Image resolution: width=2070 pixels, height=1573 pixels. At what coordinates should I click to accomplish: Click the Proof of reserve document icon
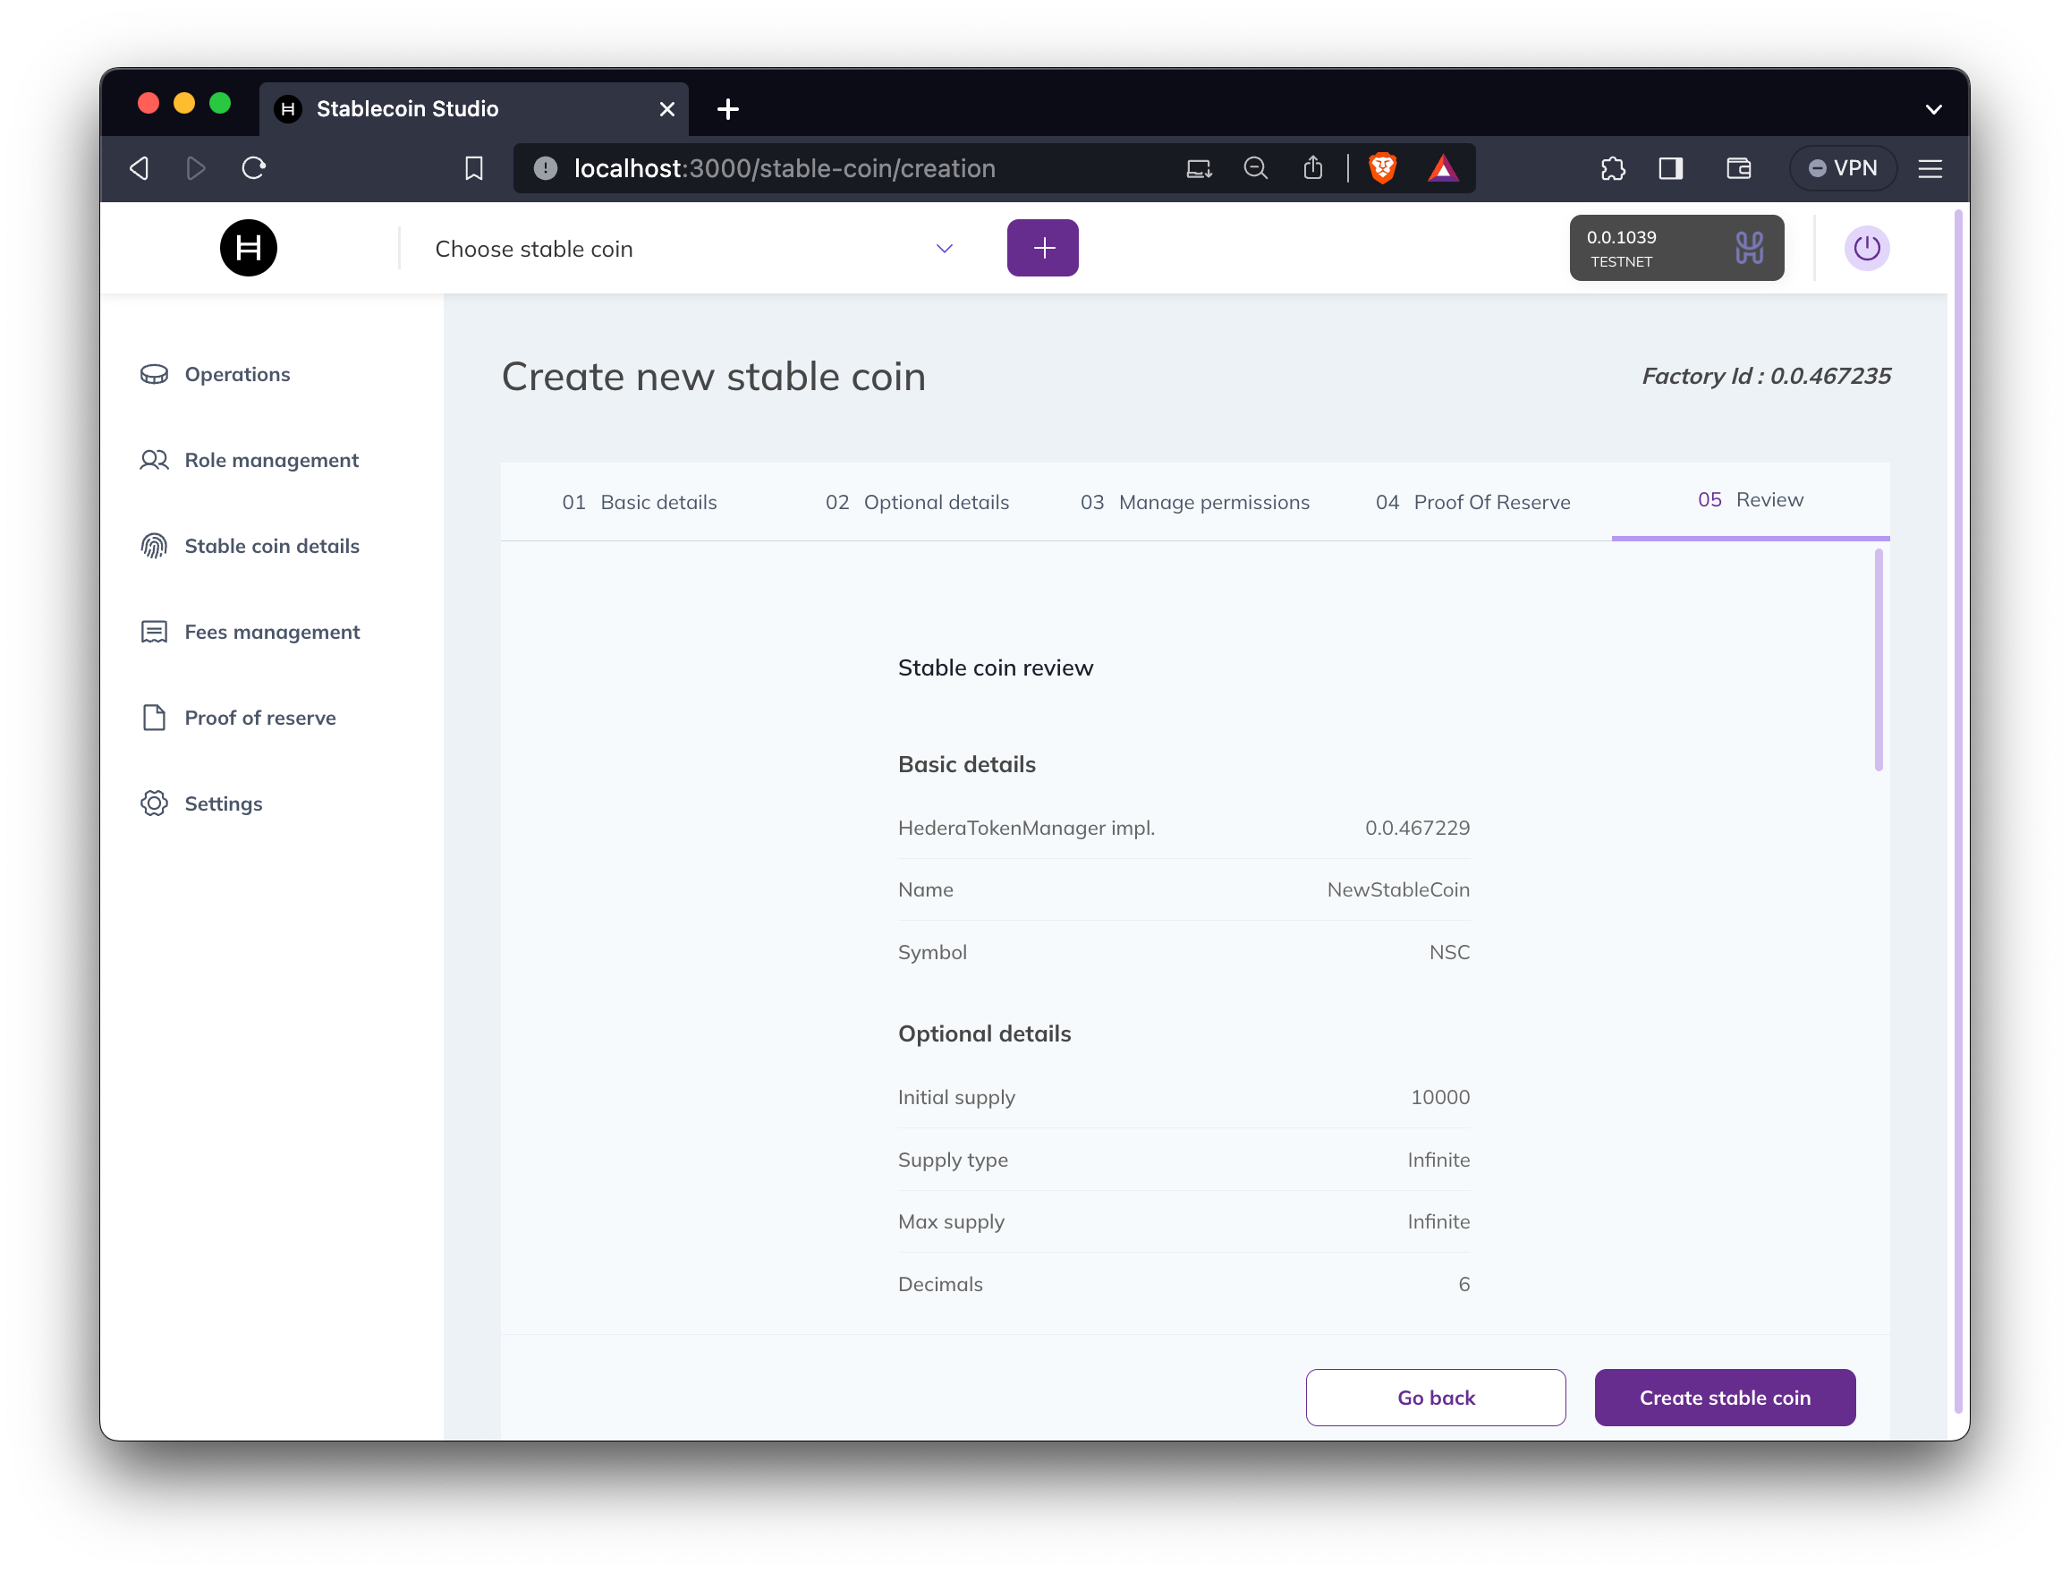click(x=154, y=718)
